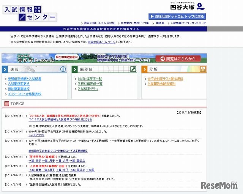Follow the 四谷大塚ホームページ link
This screenshot has width=243, height=194.
tap(101, 42)
